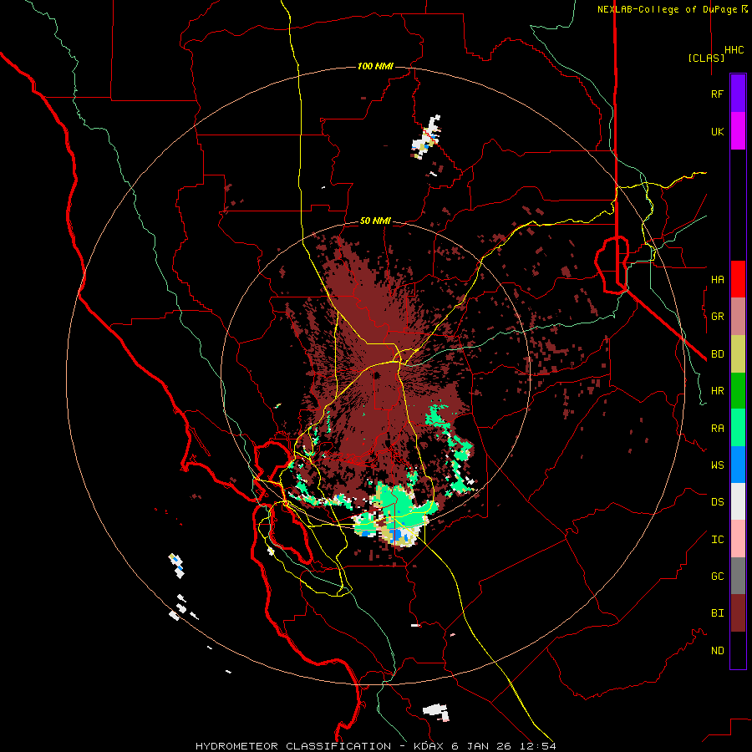Click the BD legend label
Screen dimensions: 752x752
tap(717, 354)
